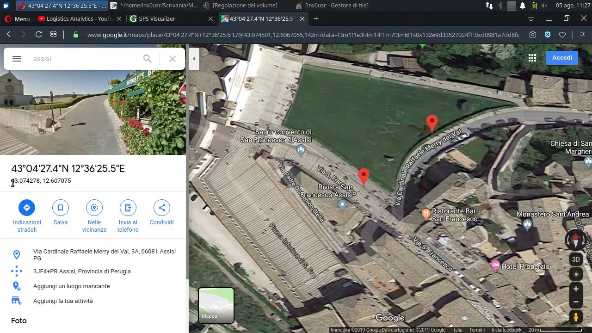Save the place with Salva
This screenshot has height=333, width=592.
click(61, 213)
